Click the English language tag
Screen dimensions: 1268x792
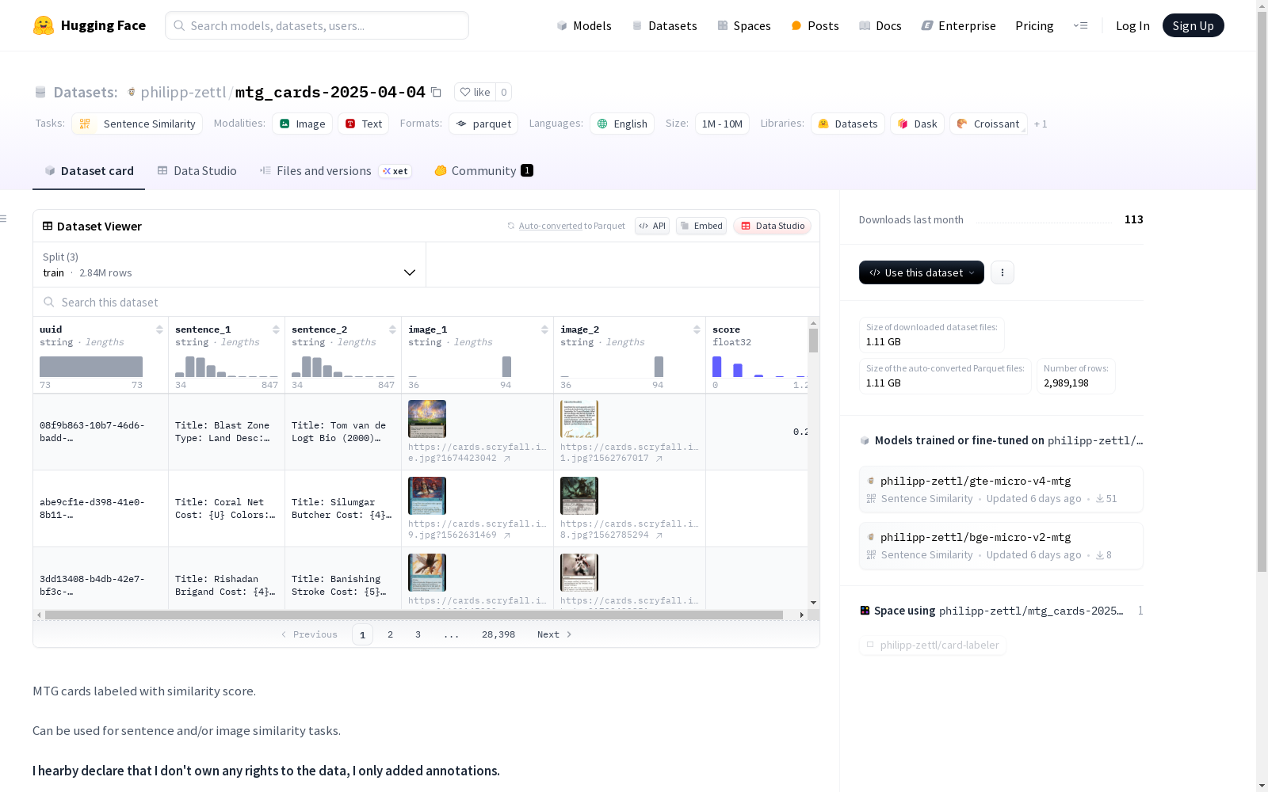coord(622,124)
